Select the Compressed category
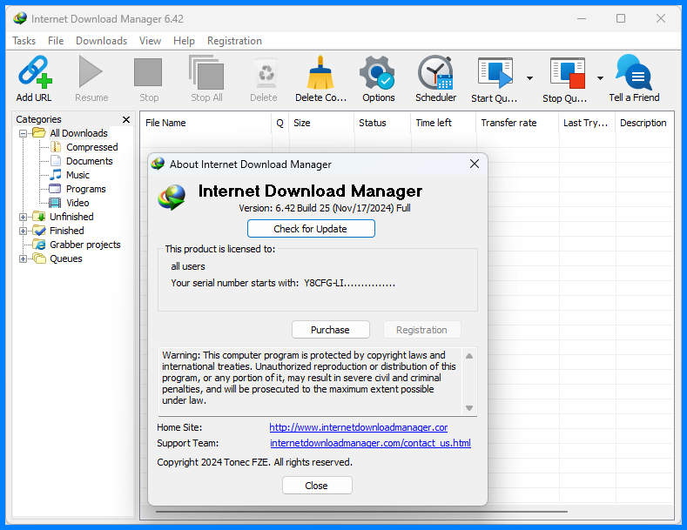This screenshot has height=530, width=687. pyautogui.click(x=91, y=147)
